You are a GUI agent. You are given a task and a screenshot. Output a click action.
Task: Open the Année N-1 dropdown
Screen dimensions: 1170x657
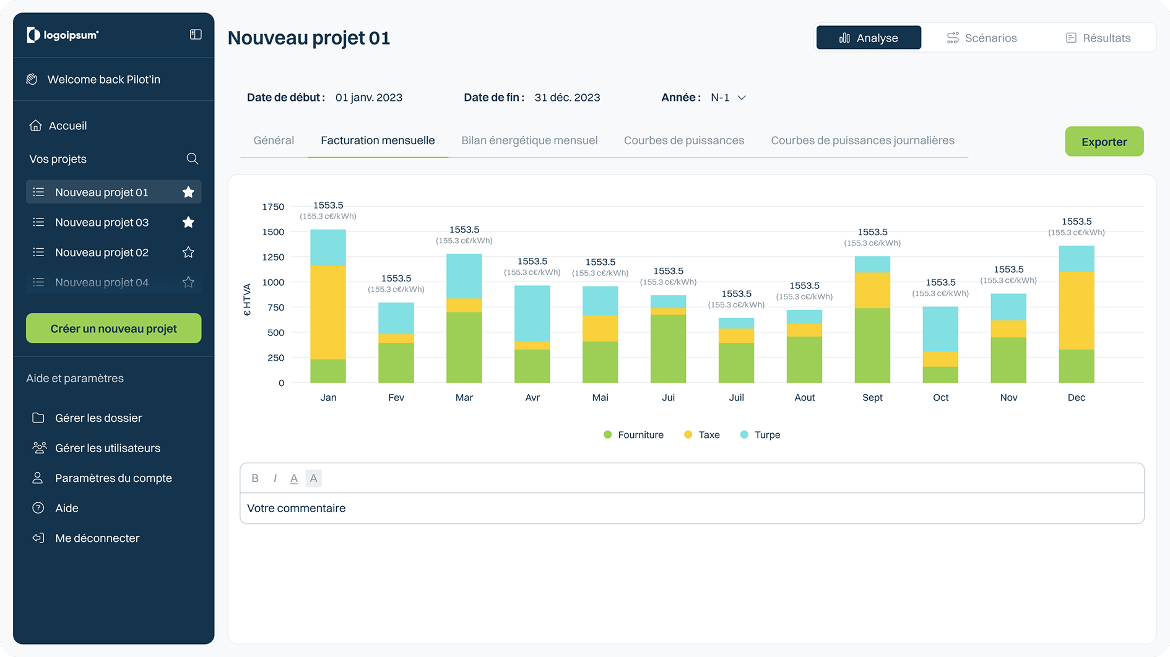point(728,98)
